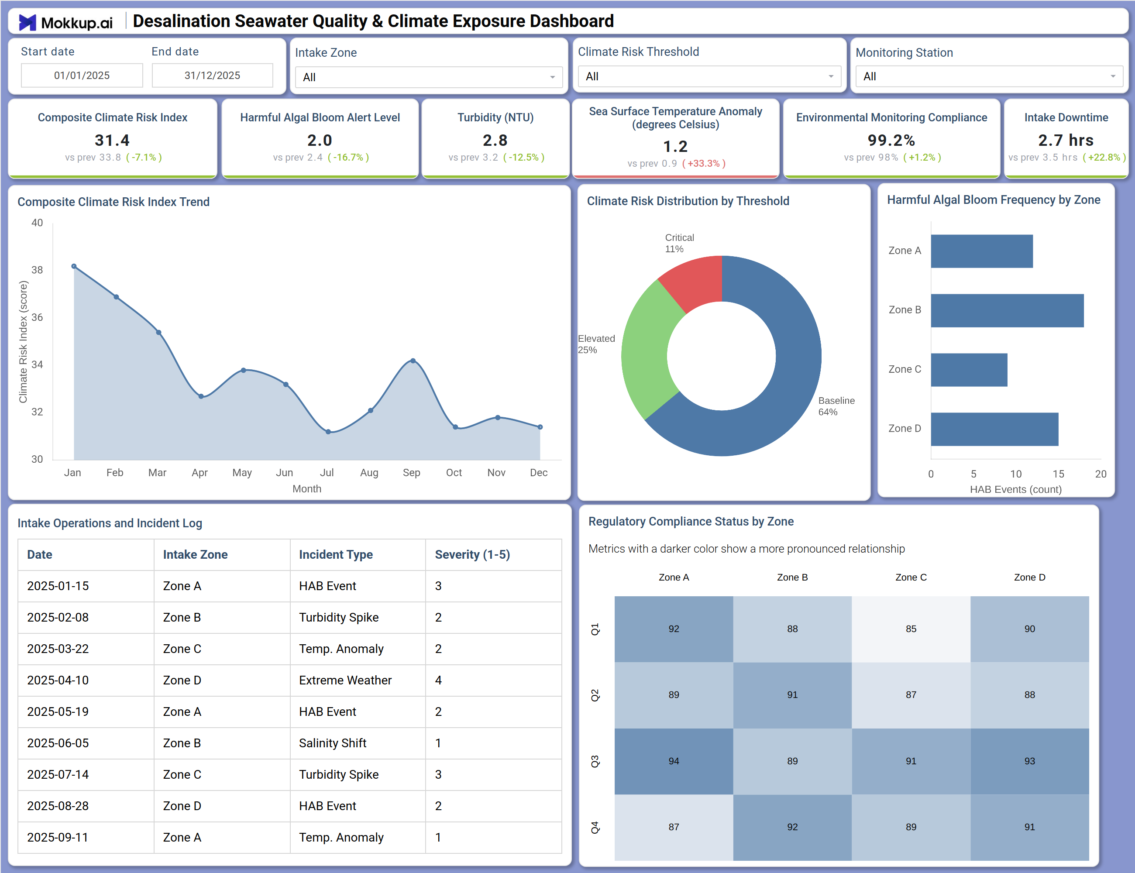Image resolution: width=1135 pixels, height=873 pixels.
Task: Click heatmap cell Q4 Zone A value 87
Action: pos(674,827)
